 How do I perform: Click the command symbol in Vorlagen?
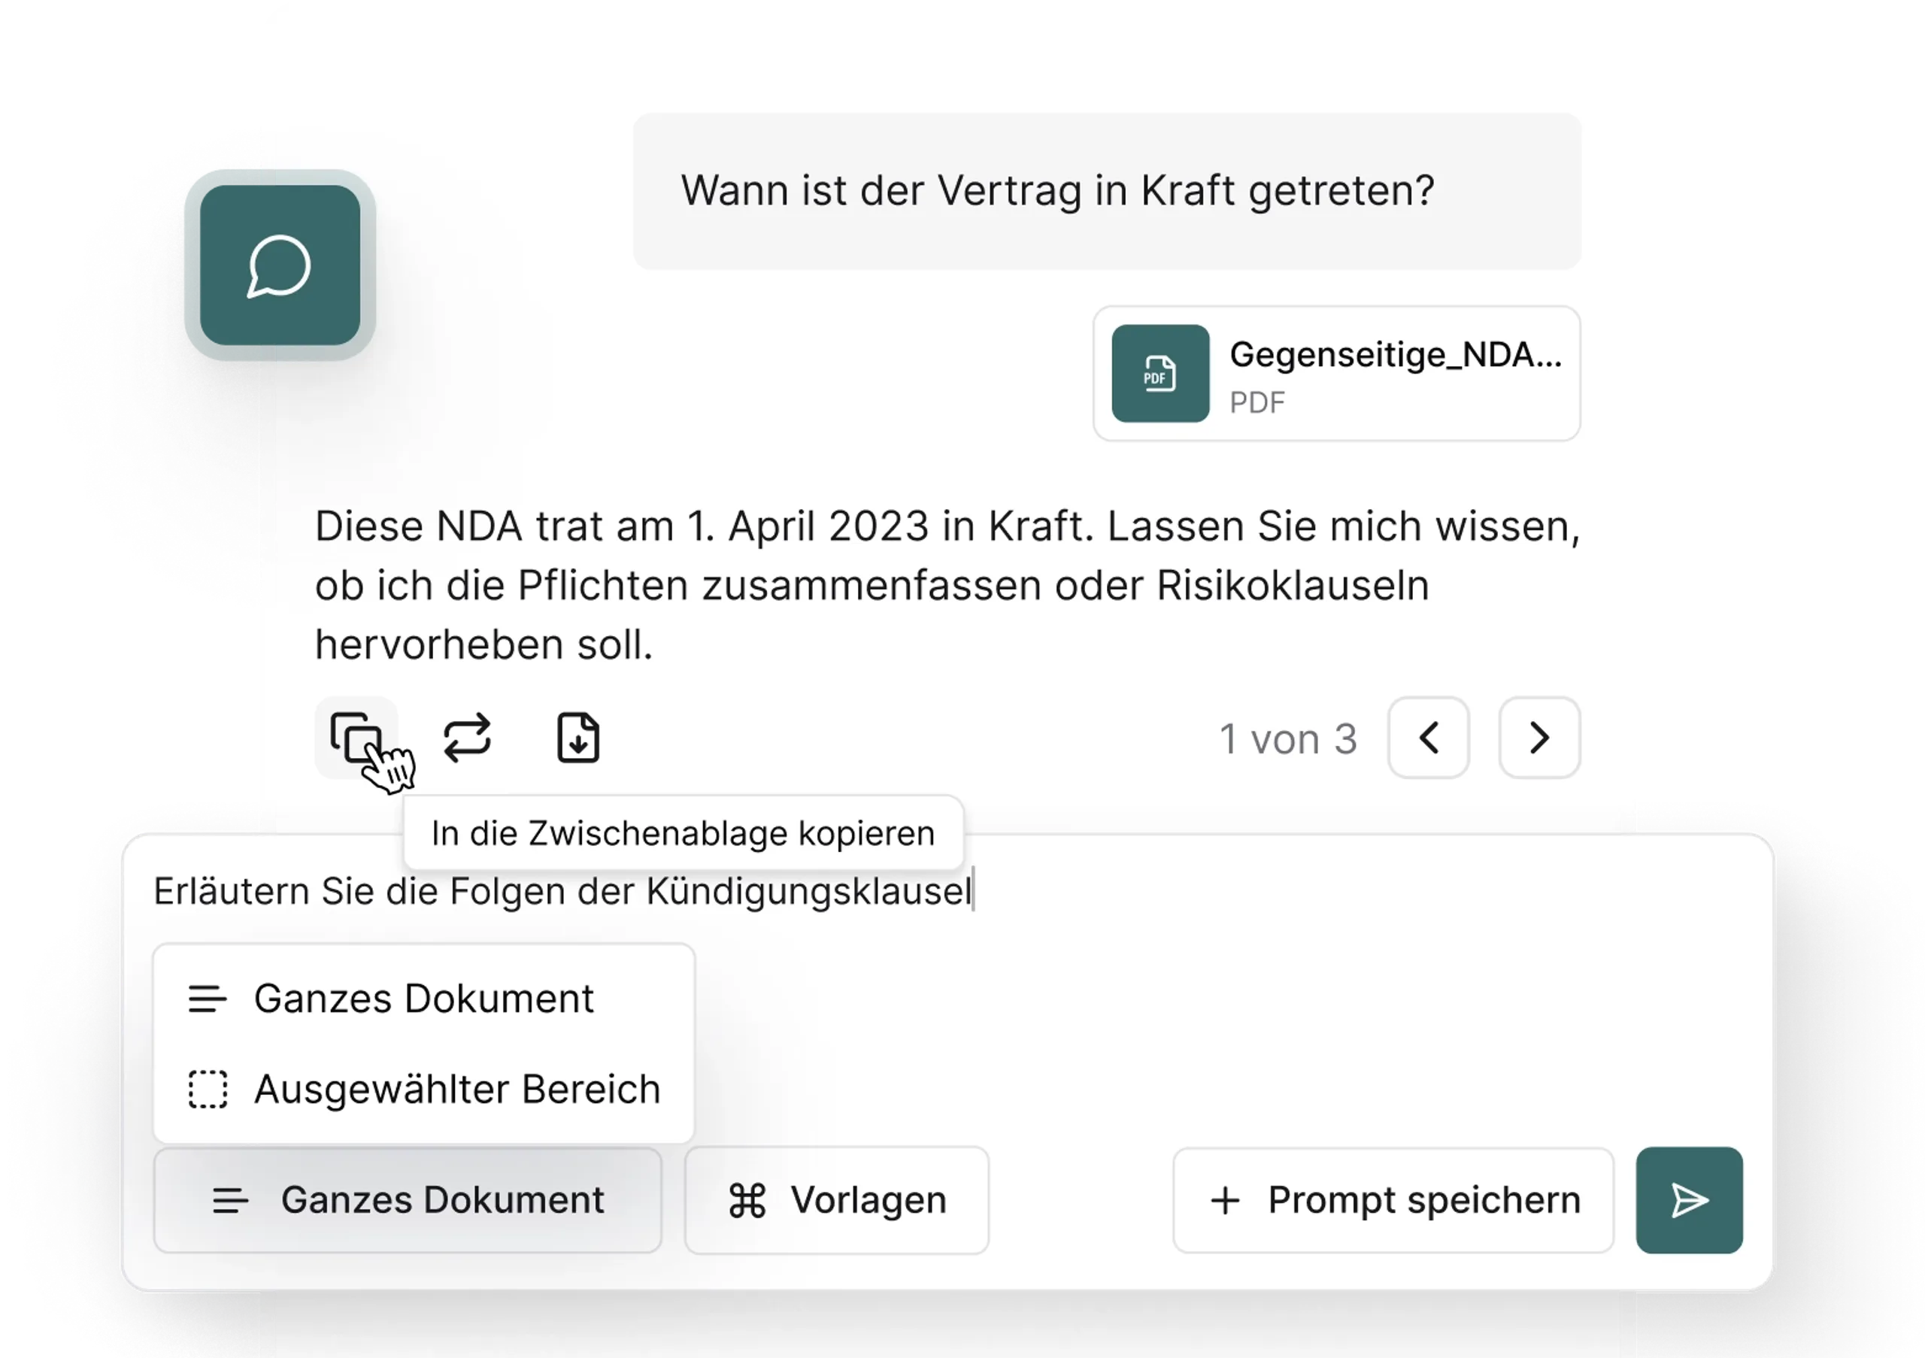747,1200
